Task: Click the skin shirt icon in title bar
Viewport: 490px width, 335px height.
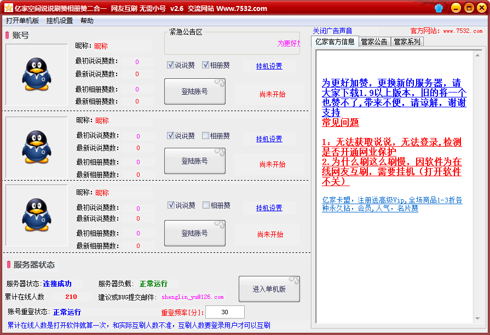Action: pos(439,8)
